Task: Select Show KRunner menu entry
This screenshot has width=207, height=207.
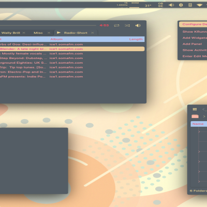Action: (x=193, y=32)
